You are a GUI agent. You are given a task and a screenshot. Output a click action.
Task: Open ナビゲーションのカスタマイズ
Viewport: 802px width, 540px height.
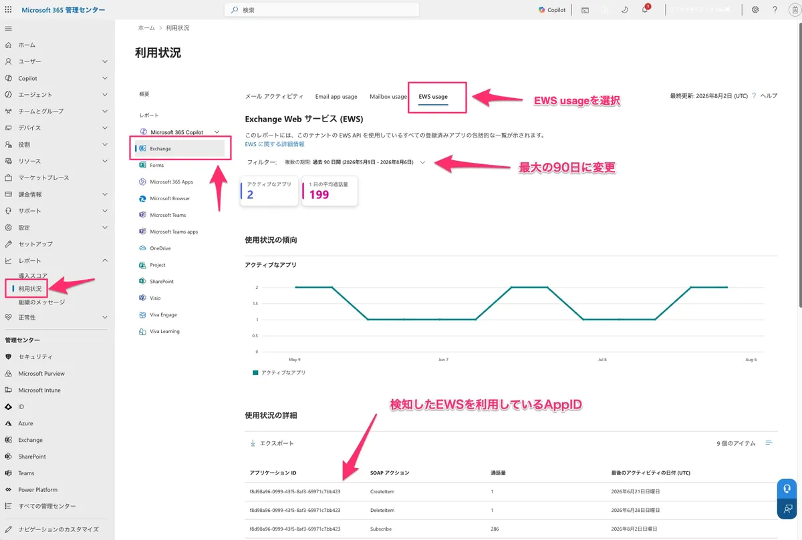(x=57, y=529)
